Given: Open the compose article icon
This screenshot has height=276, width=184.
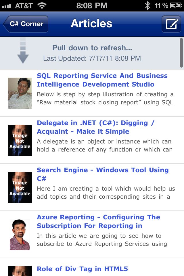Looking at the screenshot, I should pos(172,24).
